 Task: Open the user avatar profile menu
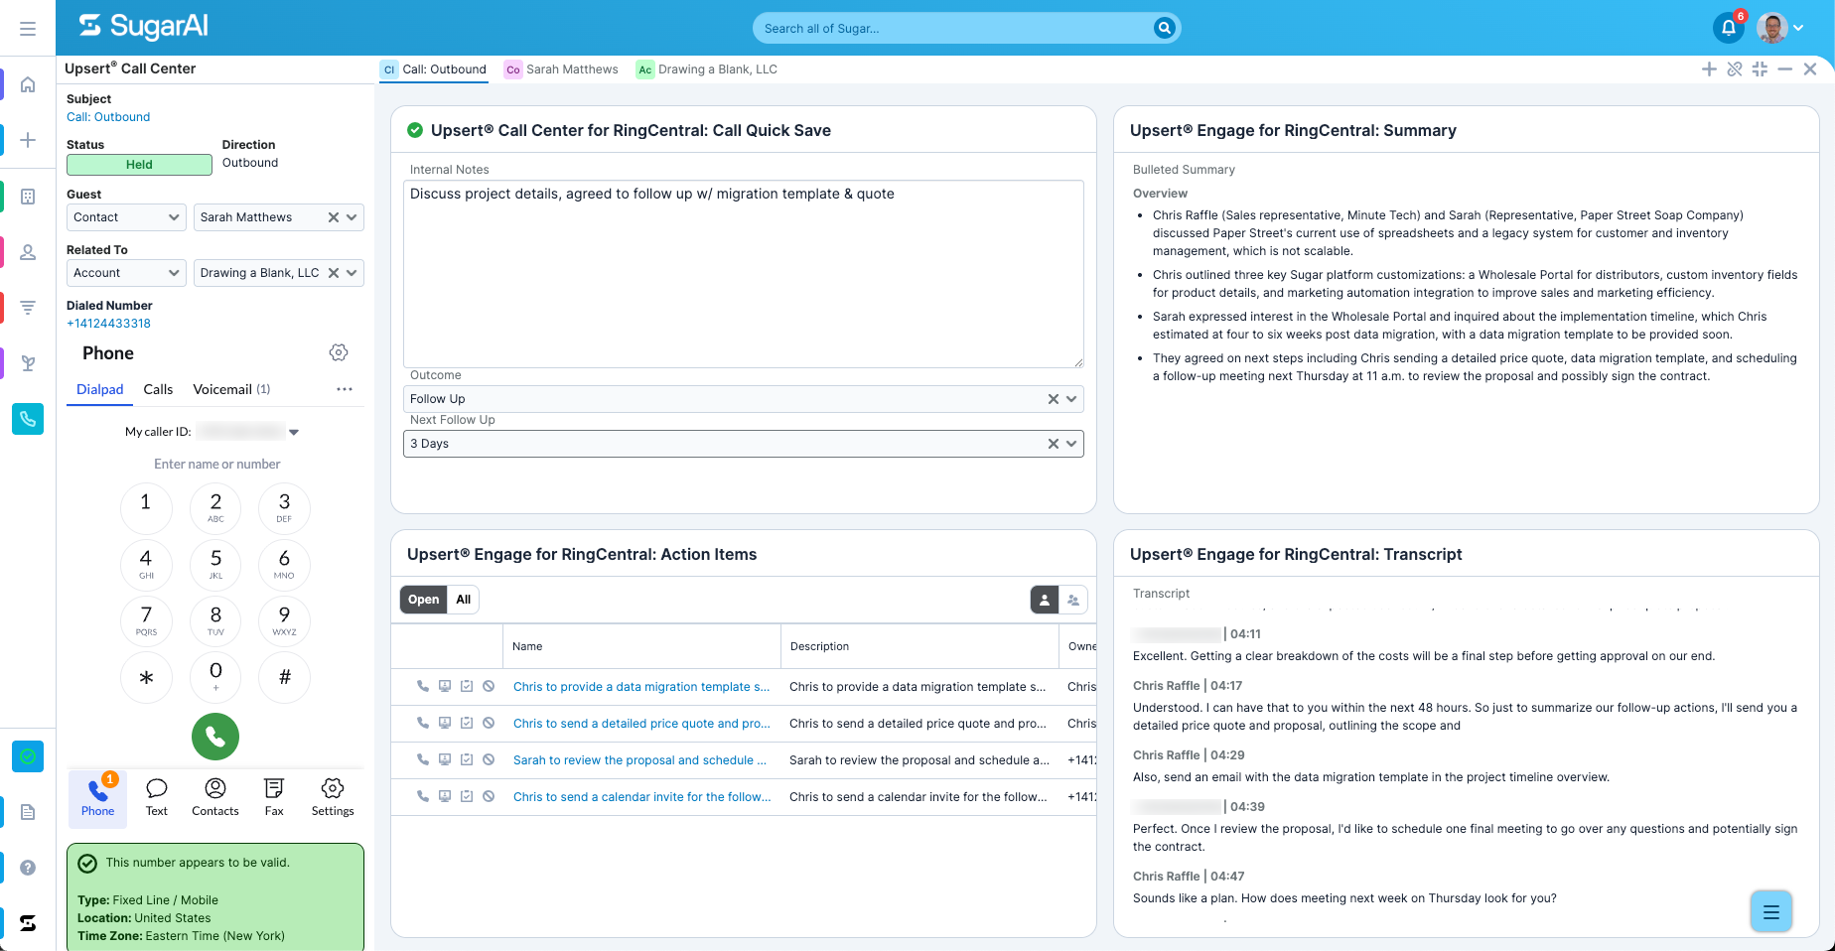[x=1780, y=28]
